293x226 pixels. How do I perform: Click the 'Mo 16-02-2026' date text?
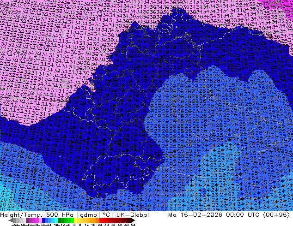(x=195, y=215)
